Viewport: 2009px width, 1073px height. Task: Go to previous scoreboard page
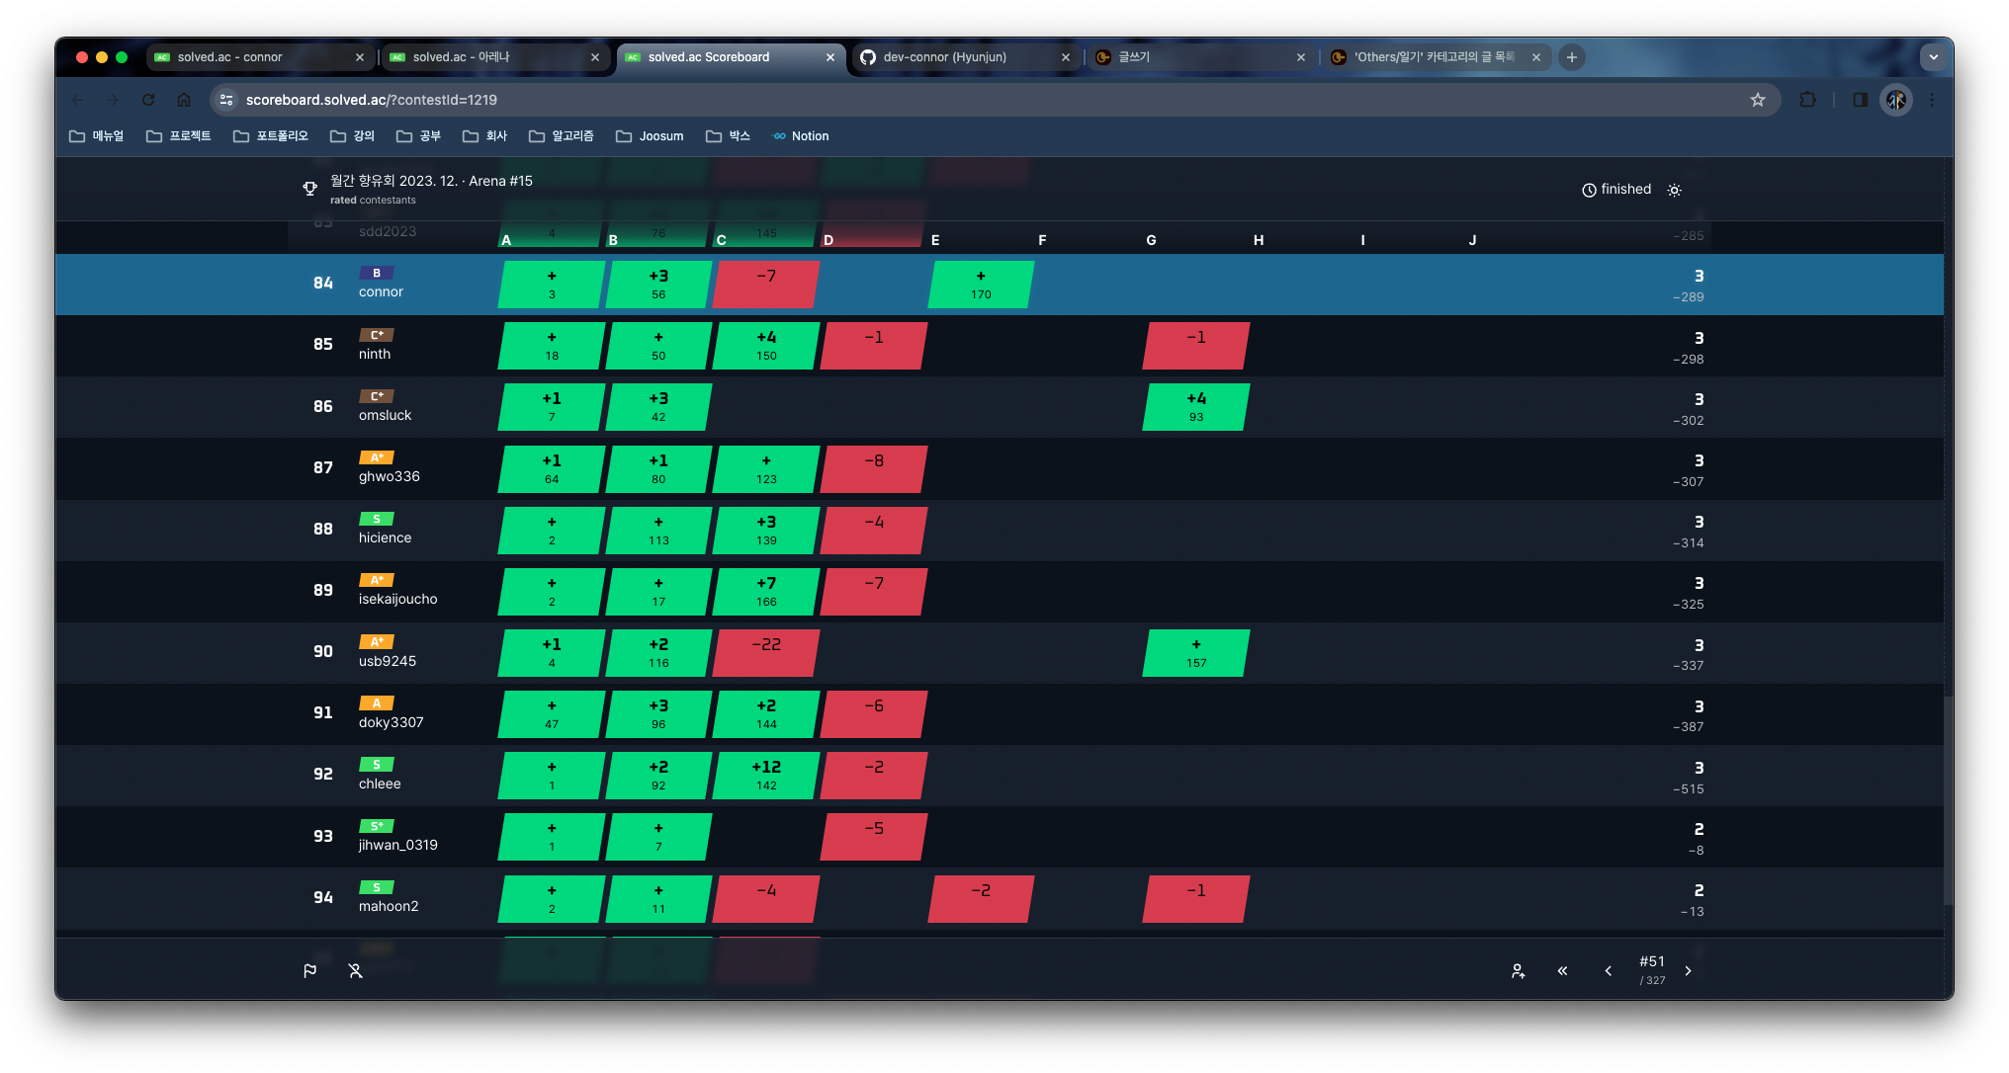click(1609, 971)
